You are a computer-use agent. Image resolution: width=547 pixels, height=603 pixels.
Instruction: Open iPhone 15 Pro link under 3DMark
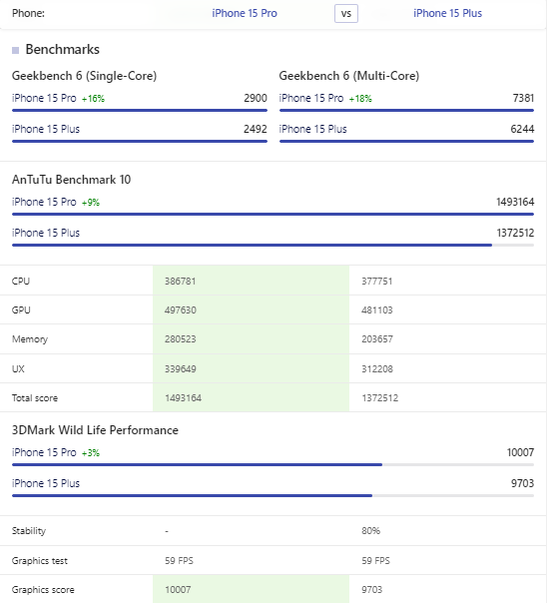point(44,452)
